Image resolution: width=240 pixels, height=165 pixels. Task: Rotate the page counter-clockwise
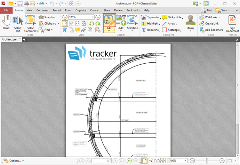[x=92, y=24]
